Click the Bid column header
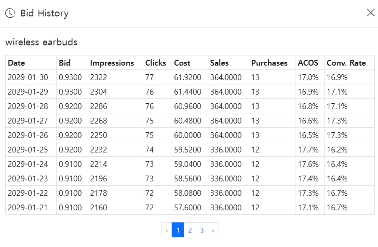This screenshot has height=247, width=378. 65,63
